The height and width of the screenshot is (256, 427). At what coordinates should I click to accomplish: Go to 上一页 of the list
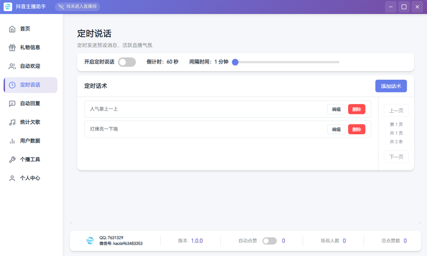pyautogui.click(x=396, y=111)
